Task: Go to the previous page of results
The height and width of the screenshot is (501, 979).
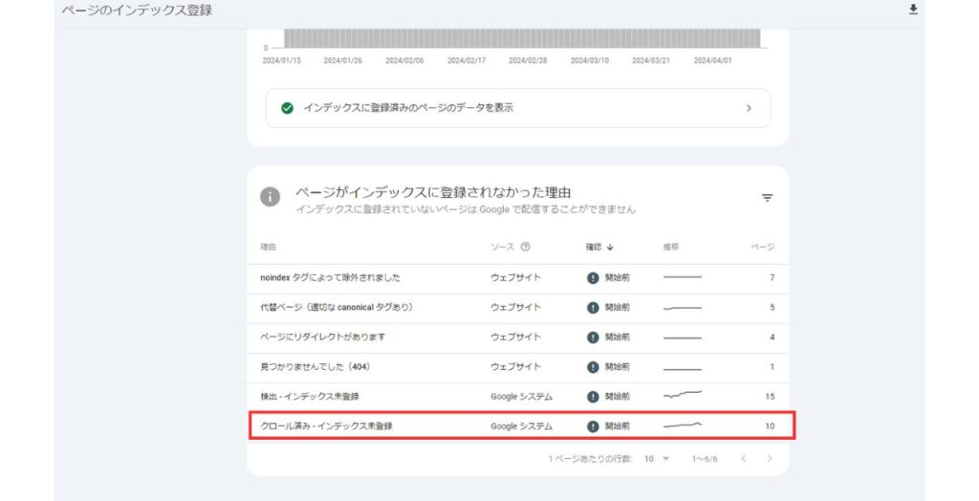Action: tap(743, 459)
